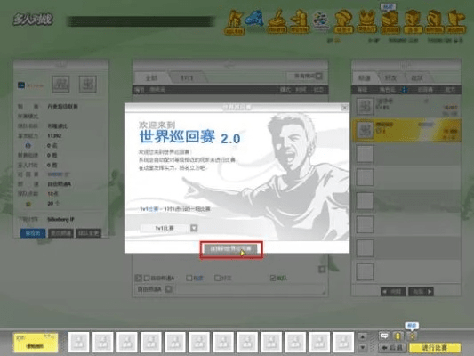Select the blue boot icon in top toolbar
This screenshot has height=356, width=474.
click(254, 19)
